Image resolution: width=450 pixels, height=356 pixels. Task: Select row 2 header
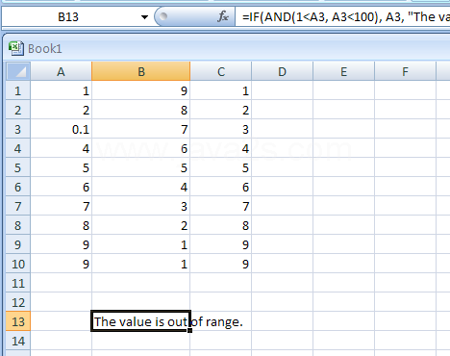pyautogui.click(x=18, y=110)
